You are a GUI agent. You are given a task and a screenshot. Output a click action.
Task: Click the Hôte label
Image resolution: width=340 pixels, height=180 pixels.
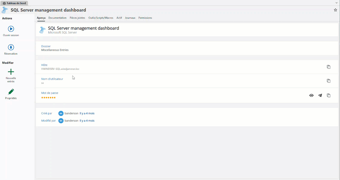44,65
